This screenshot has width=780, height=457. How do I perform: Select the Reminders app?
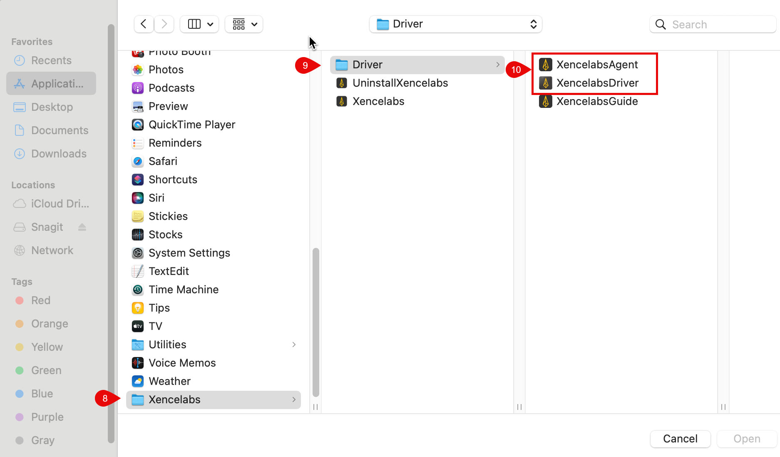click(214, 143)
